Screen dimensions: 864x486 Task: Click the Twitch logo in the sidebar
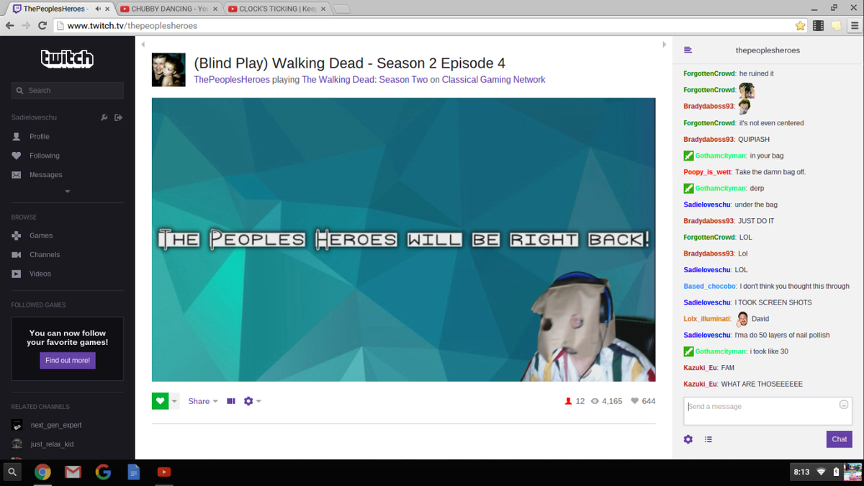click(x=67, y=58)
